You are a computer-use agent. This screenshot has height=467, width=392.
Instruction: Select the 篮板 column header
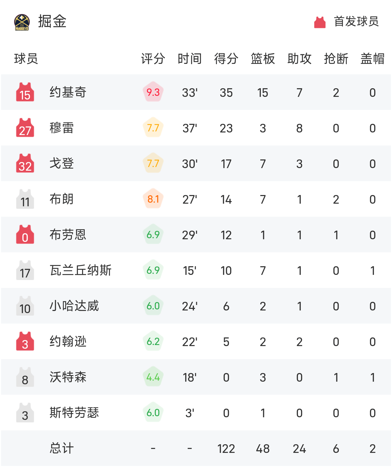coord(263,59)
